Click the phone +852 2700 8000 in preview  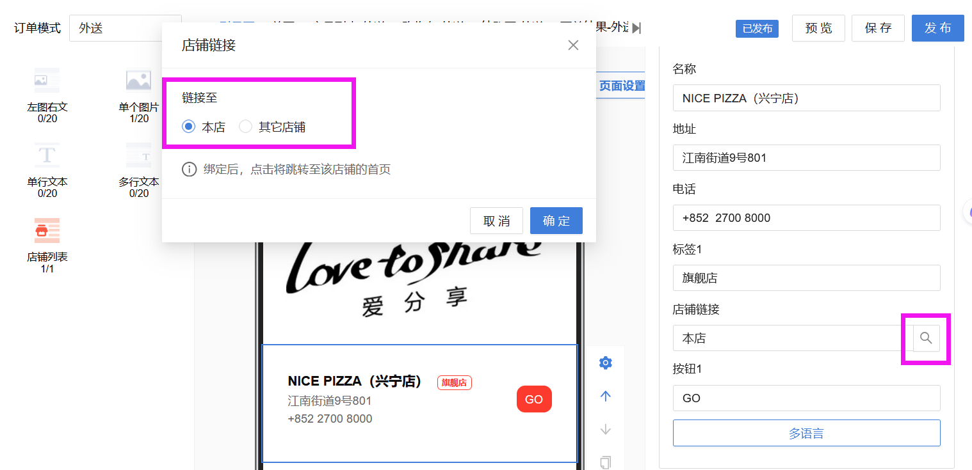pyautogui.click(x=330, y=419)
